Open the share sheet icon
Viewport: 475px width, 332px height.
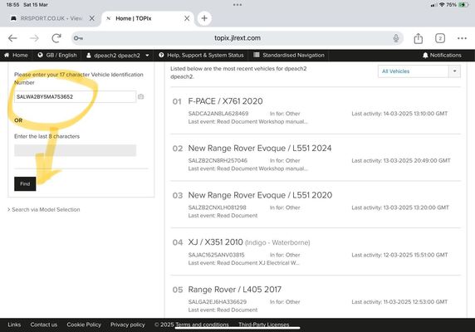click(418, 38)
